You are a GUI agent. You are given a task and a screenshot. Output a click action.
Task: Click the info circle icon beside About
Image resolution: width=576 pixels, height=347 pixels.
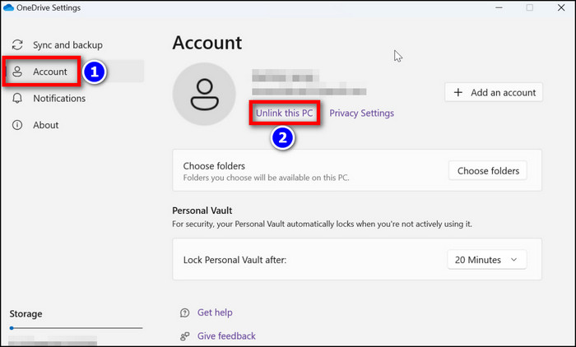[17, 125]
